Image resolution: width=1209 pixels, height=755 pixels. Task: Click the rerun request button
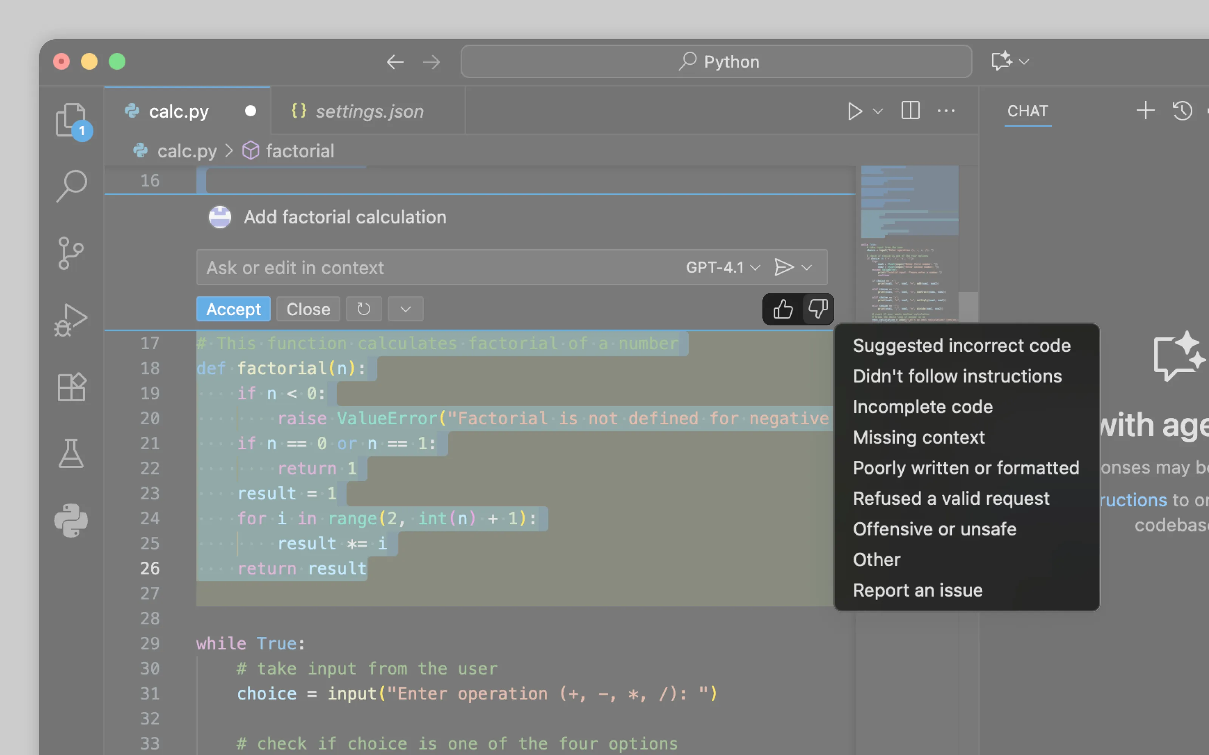[364, 309]
